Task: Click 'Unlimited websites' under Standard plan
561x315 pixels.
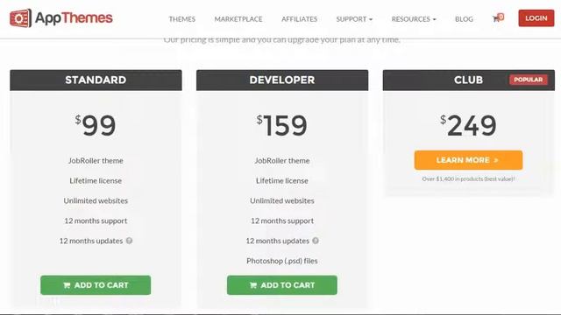Action: pyautogui.click(x=96, y=200)
